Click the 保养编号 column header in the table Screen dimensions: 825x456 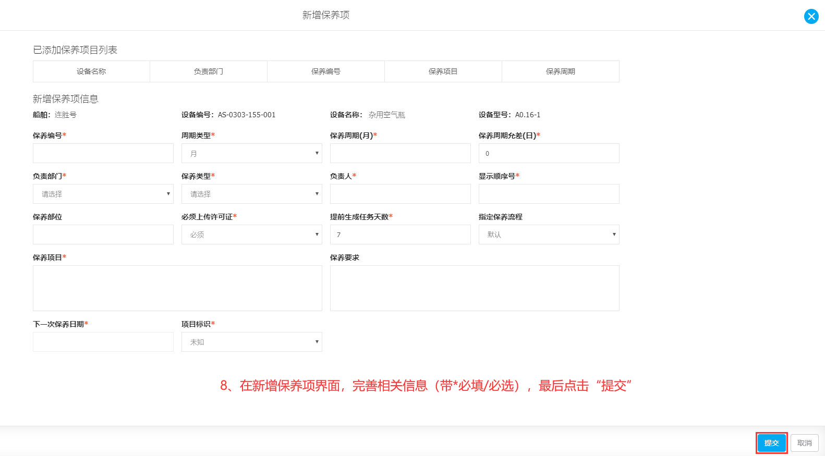point(326,71)
